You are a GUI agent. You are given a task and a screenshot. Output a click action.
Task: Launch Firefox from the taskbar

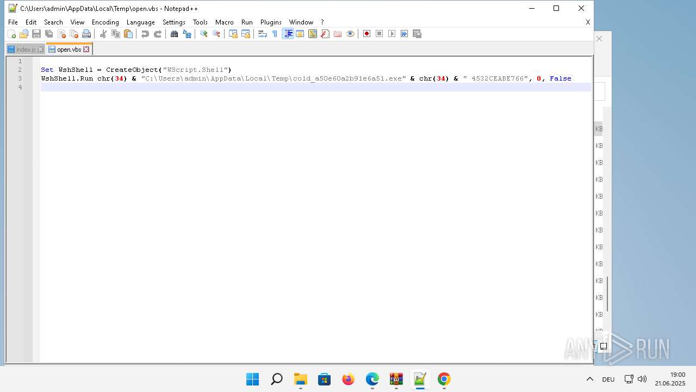coord(348,379)
